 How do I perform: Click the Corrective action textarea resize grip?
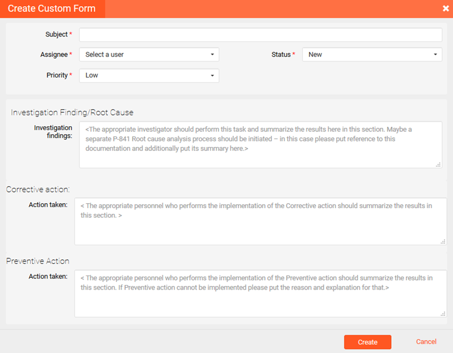(443, 241)
